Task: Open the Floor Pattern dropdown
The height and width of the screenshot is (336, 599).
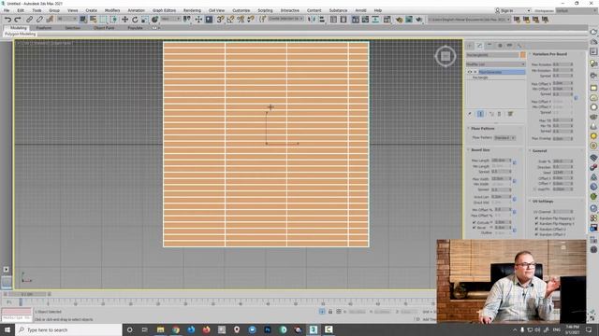Action: [504, 137]
